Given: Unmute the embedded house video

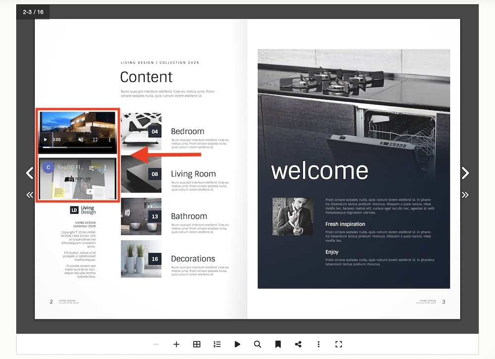Looking at the screenshot, I should pos(81,139).
